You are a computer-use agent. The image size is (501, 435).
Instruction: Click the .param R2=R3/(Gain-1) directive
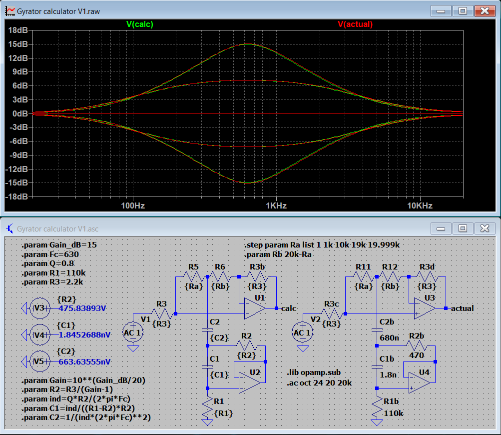click(67, 389)
